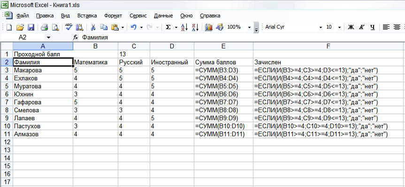The width and height of the screenshot is (405, 187).
Task: Sort descending with the Я-A icon
Action: tap(195, 27)
